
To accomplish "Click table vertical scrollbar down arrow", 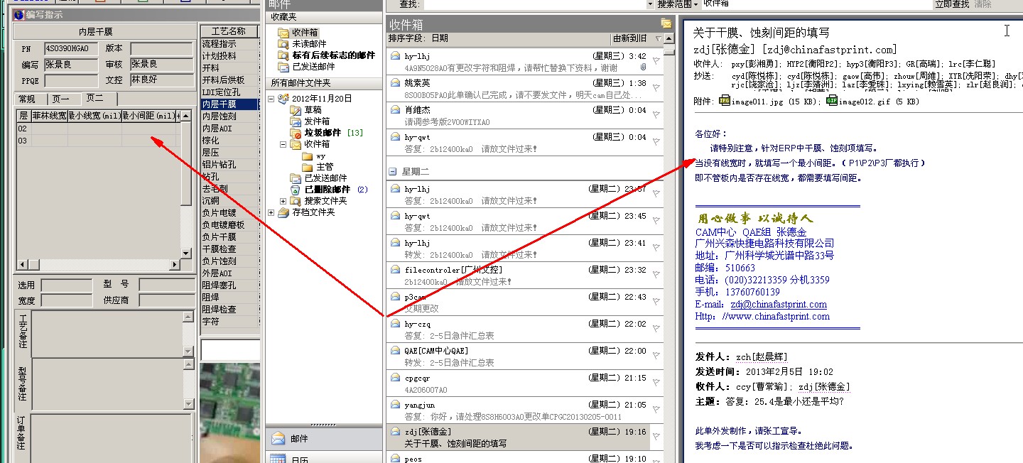I will click(x=186, y=254).
